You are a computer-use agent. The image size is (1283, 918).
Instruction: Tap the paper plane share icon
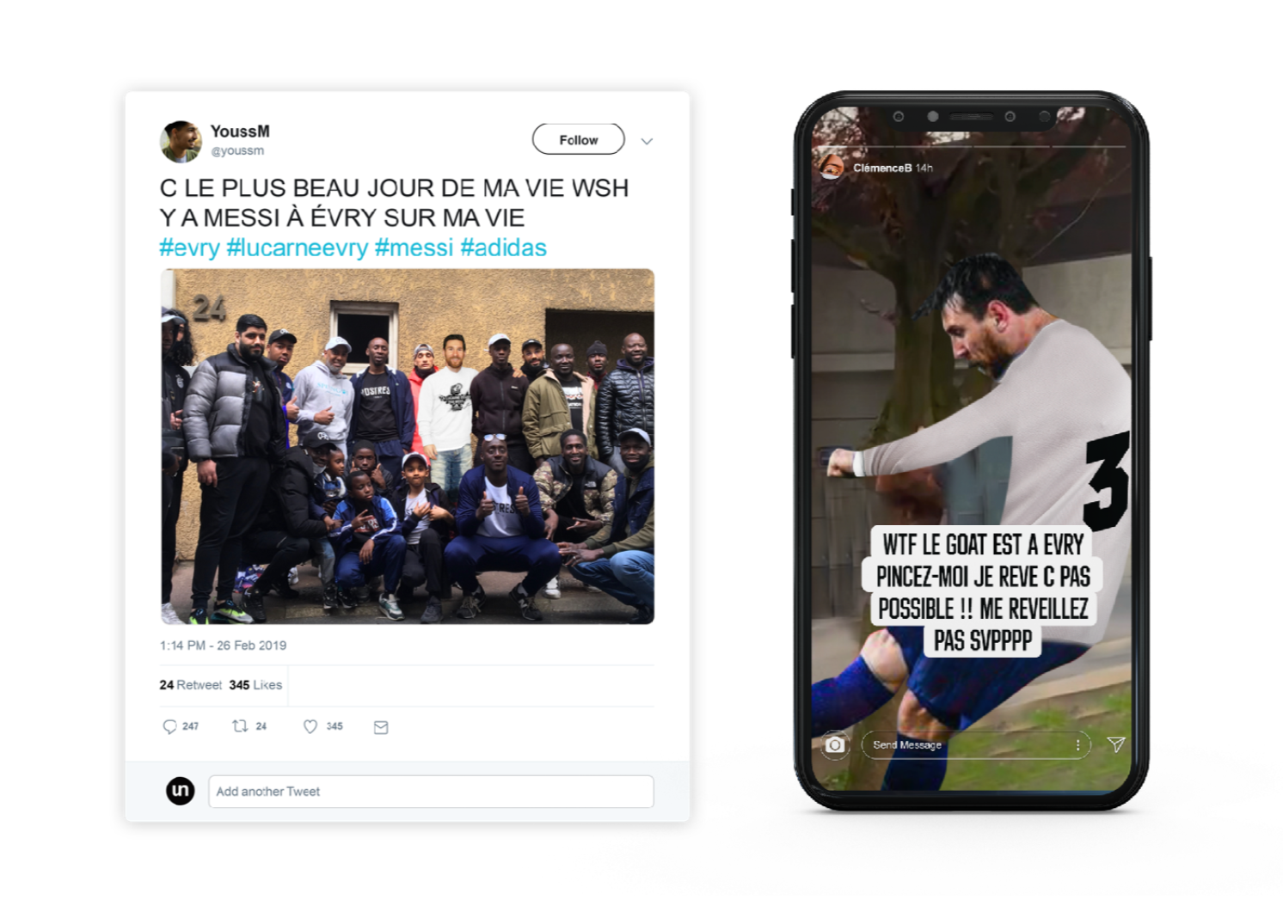(x=1115, y=744)
